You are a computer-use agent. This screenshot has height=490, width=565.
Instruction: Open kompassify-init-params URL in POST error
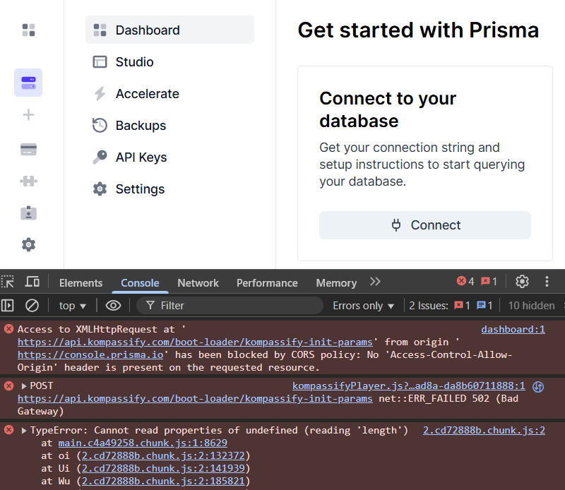pyautogui.click(x=195, y=398)
